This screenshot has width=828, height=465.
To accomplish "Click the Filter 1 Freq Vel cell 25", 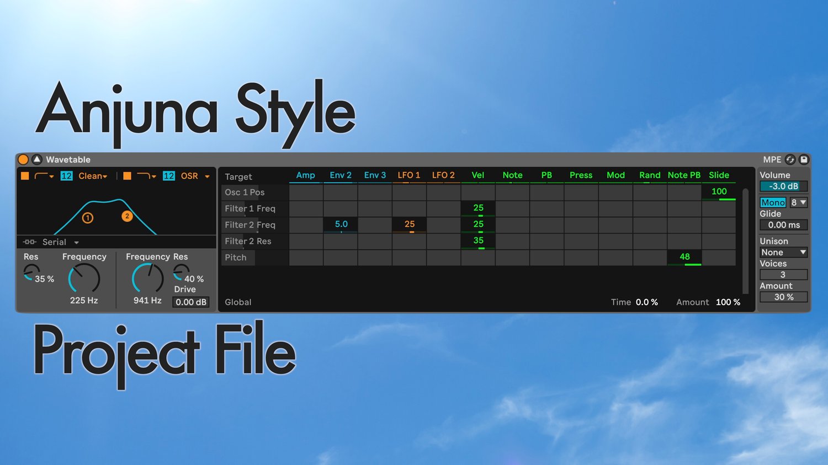I will [x=478, y=209].
